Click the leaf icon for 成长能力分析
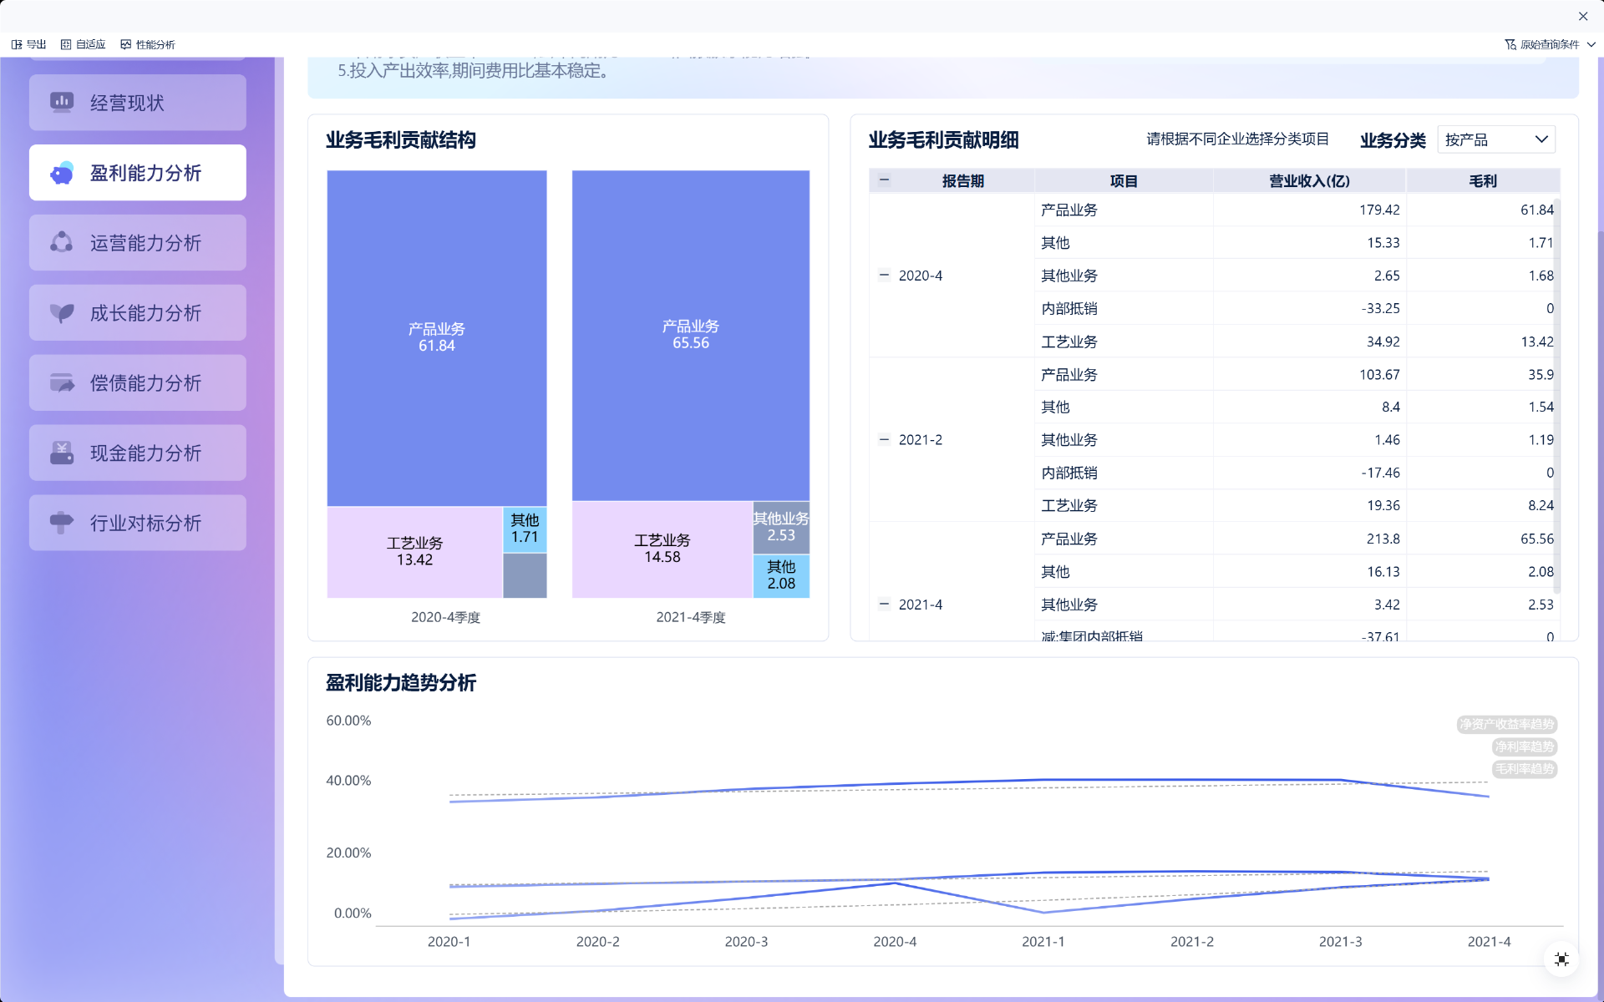 click(x=62, y=313)
